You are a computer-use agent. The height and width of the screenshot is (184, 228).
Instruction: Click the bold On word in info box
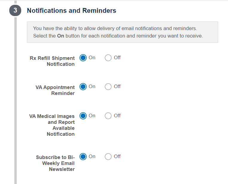click(x=60, y=36)
